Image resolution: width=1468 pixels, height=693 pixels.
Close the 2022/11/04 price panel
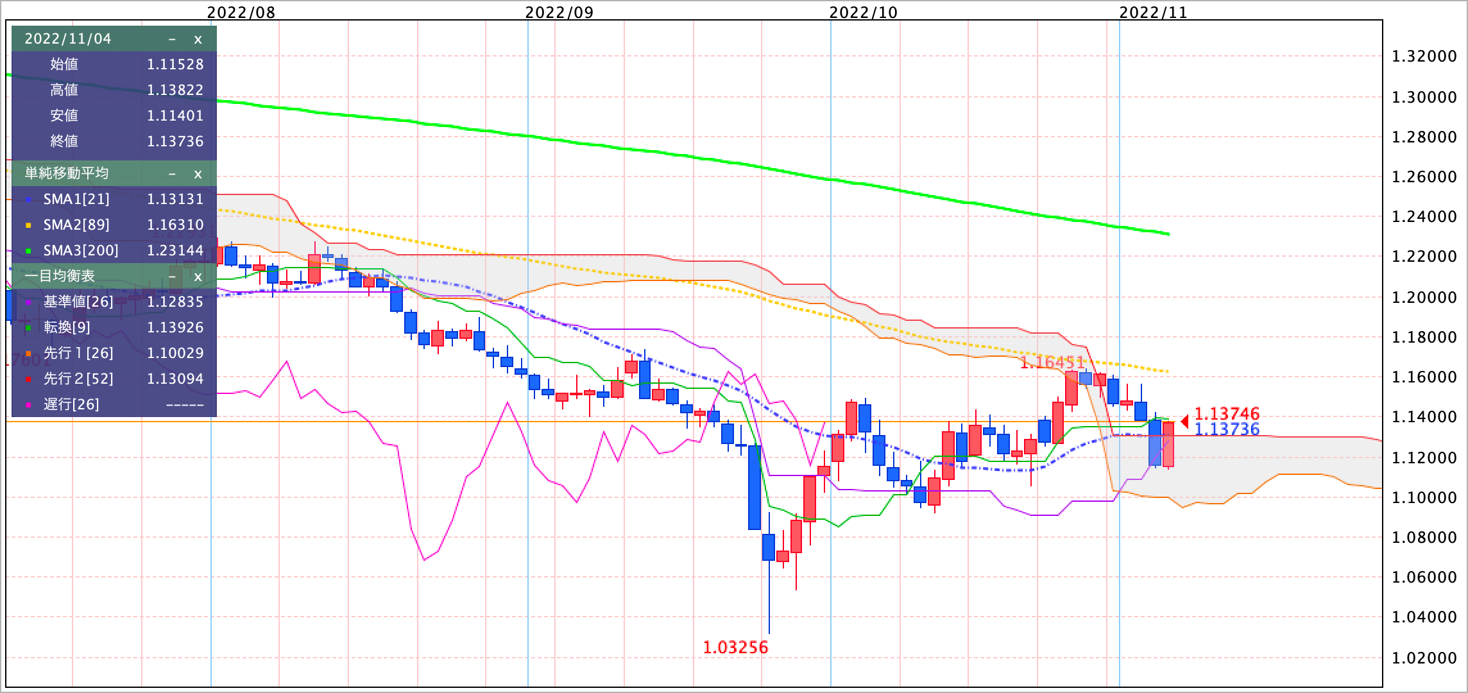[198, 39]
